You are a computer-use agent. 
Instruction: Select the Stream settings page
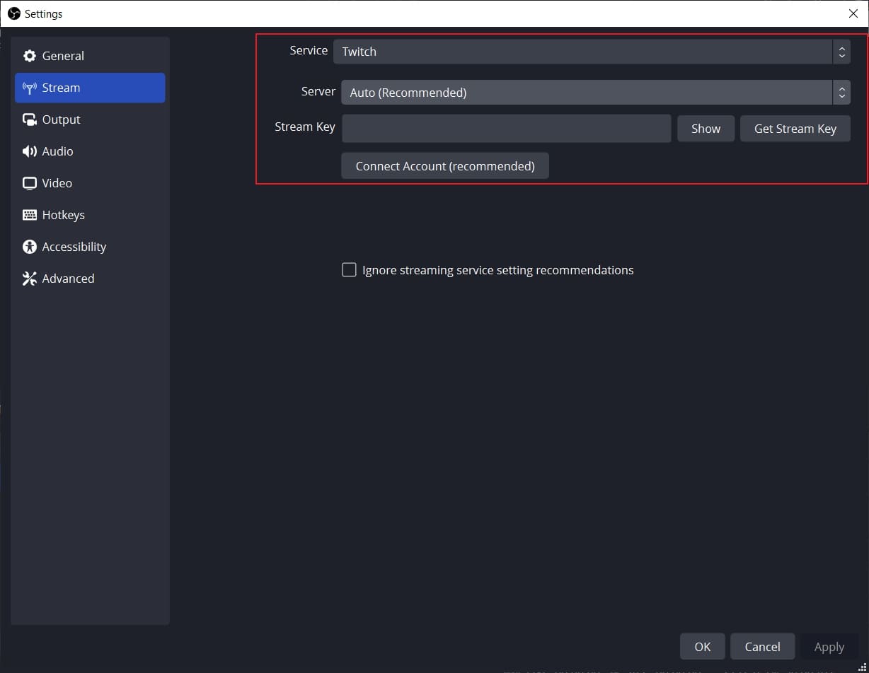[x=90, y=88]
